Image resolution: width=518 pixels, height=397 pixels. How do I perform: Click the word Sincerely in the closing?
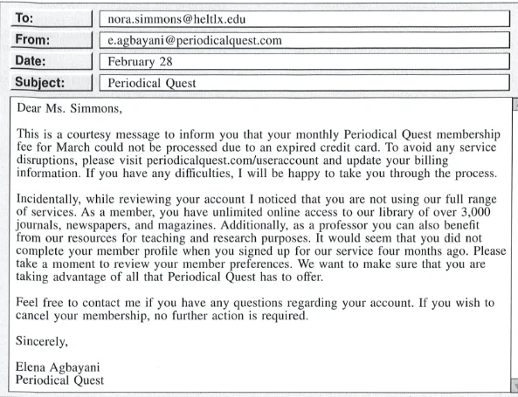tap(42, 341)
